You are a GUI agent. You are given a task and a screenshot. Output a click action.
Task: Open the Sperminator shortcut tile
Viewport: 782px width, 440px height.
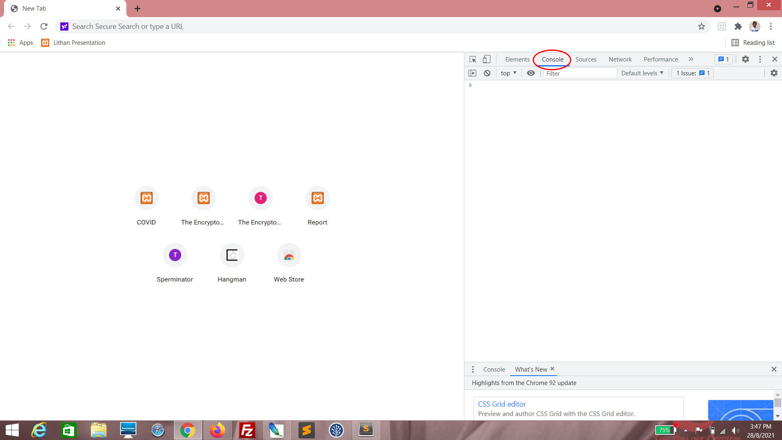pyautogui.click(x=175, y=263)
